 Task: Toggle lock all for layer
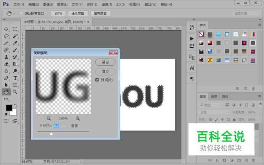(x=234, y=119)
